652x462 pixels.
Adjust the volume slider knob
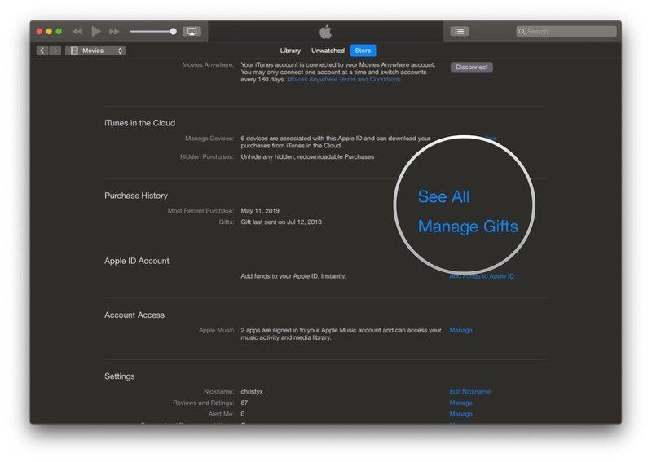click(x=173, y=31)
